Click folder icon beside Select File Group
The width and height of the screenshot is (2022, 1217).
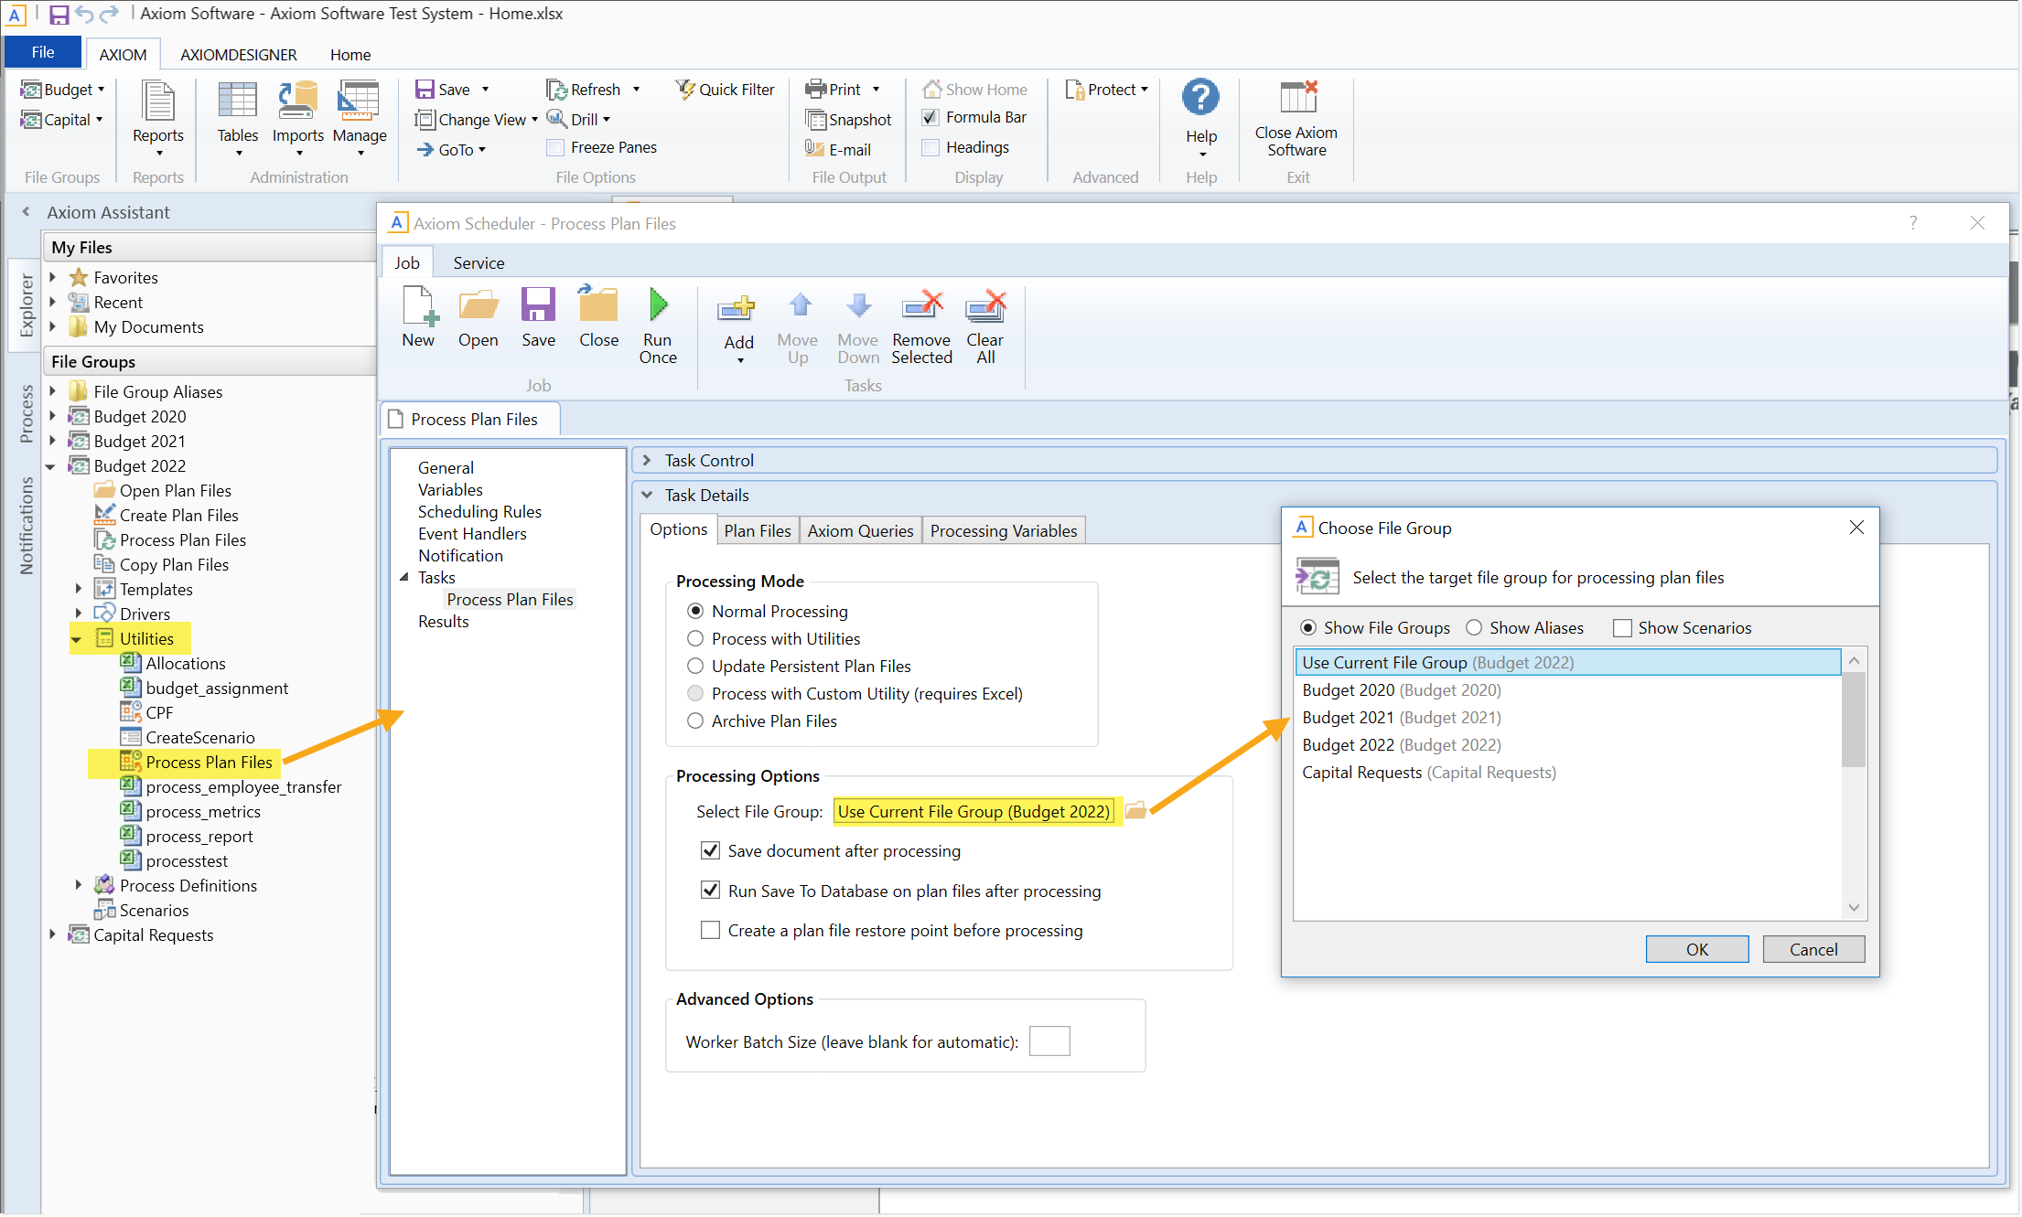(x=1135, y=811)
